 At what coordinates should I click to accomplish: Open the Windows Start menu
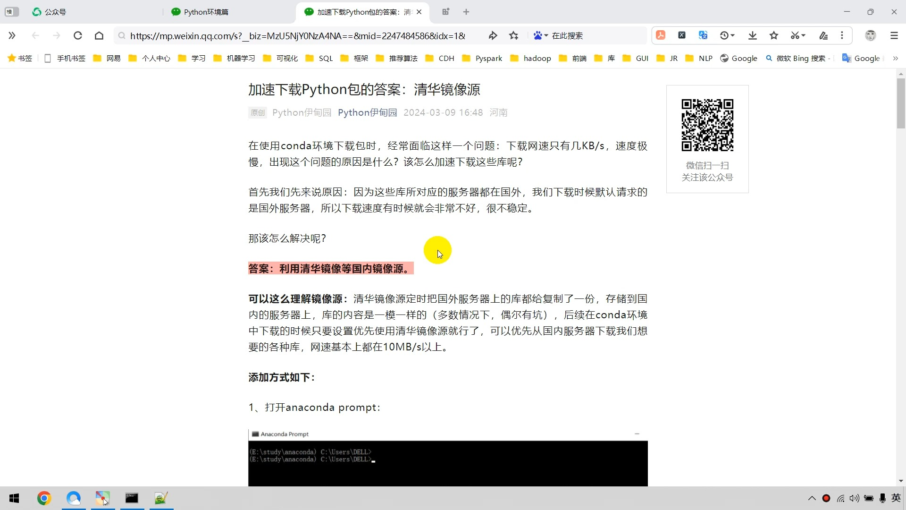(x=14, y=498)
